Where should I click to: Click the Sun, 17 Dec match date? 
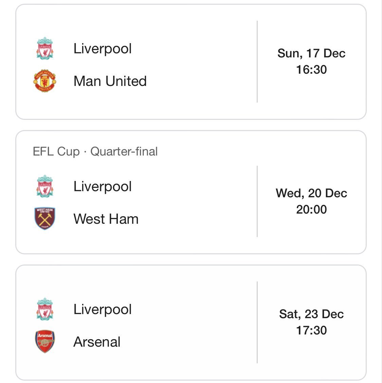point(311,53)
